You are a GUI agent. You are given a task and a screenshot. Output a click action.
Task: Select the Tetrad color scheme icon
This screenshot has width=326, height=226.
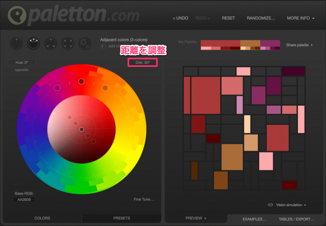tap(68, 43)
